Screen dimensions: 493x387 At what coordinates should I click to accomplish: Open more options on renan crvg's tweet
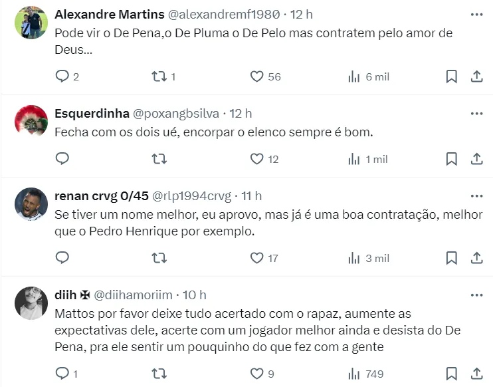[476, 195]
